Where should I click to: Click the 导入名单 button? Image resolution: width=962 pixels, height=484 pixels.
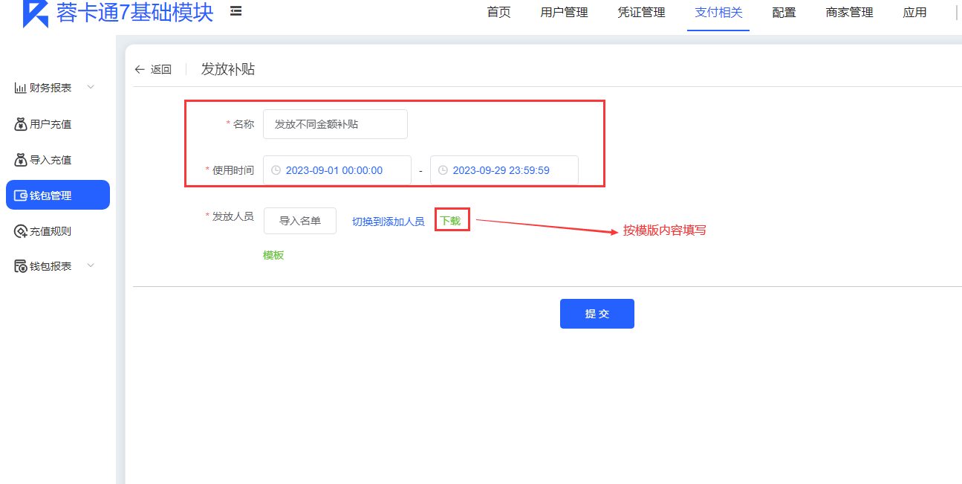299,221
